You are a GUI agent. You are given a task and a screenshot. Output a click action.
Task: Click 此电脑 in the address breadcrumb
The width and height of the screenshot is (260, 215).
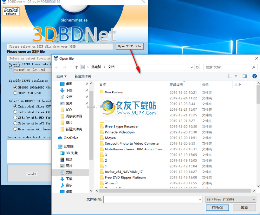coord(96,67)
